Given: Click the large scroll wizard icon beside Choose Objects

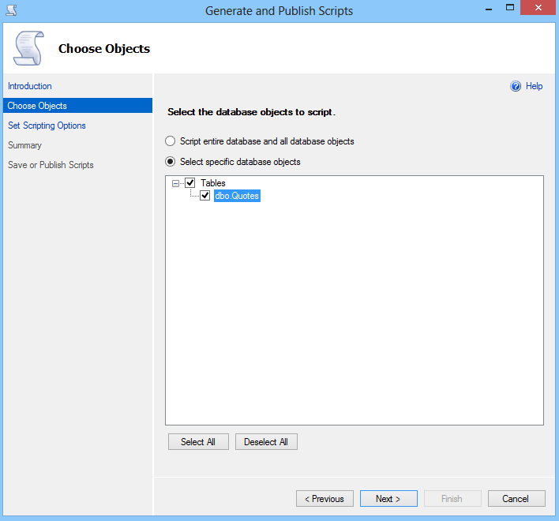Looking at the screenshot, I should coord(29,48).
